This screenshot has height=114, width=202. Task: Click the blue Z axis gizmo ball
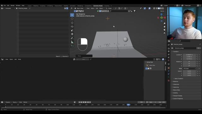coord(161,14)
